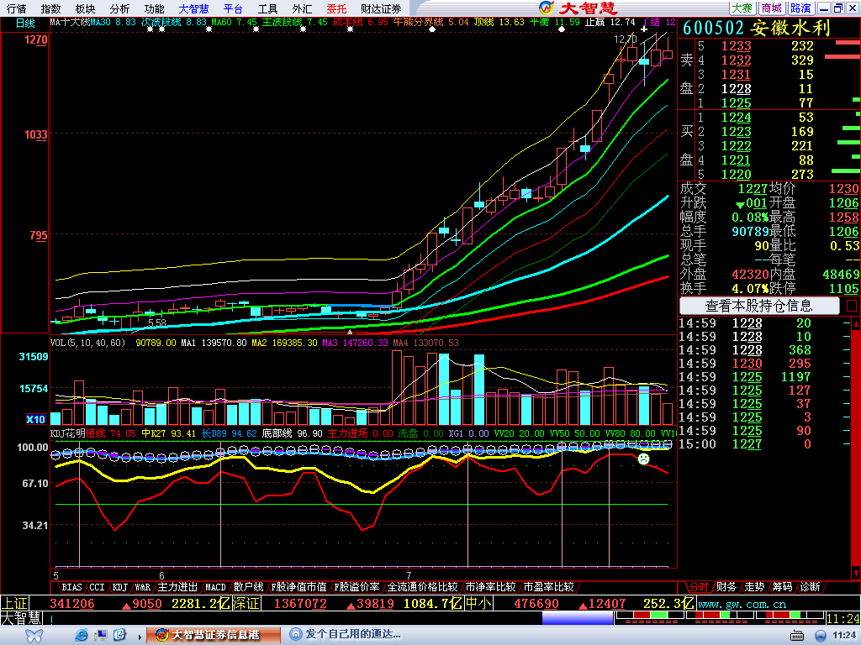The image size is (861, 645).
Task: Open the 分析 menu
Action: 119,8
